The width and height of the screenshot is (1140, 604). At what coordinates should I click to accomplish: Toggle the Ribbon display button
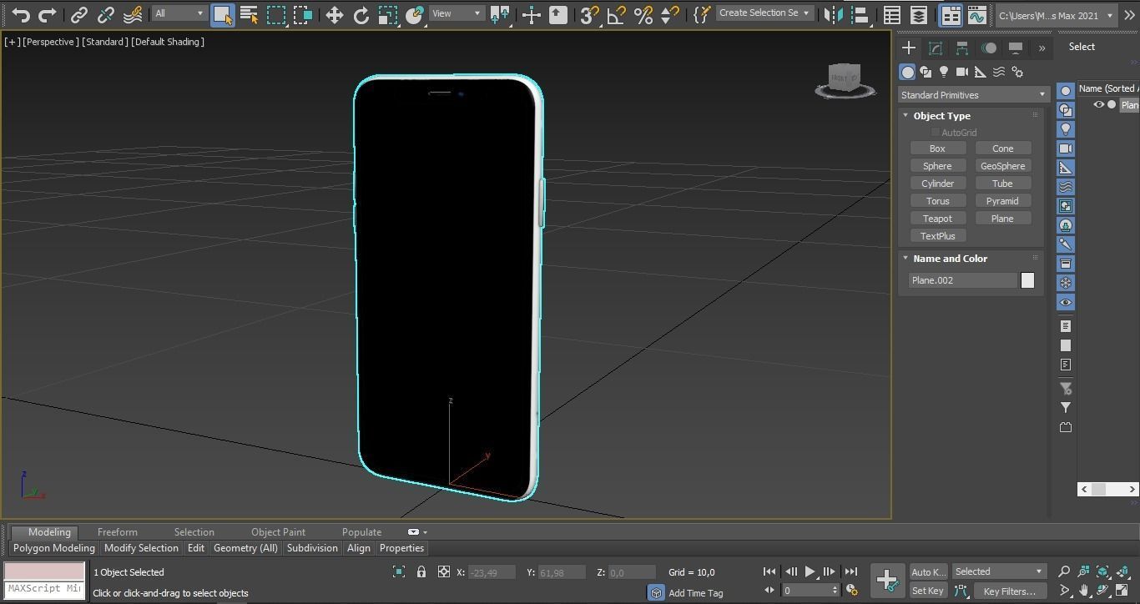pos(951,14)
